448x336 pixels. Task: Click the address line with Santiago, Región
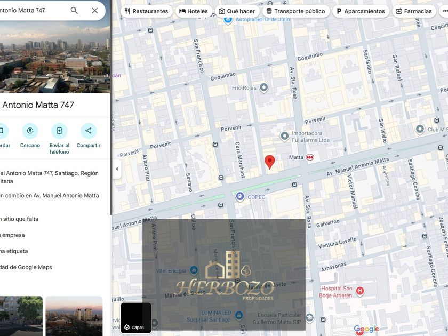click(x=49, y=177)
